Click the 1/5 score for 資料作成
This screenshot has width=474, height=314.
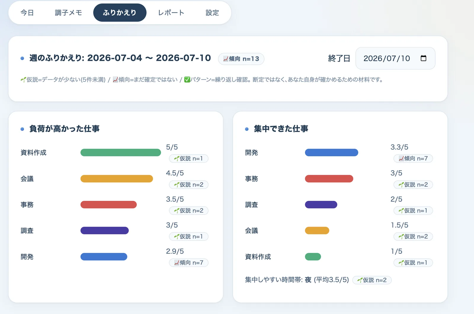point(396,251)
